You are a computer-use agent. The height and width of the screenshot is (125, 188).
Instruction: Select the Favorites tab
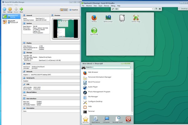click(85, 120)
